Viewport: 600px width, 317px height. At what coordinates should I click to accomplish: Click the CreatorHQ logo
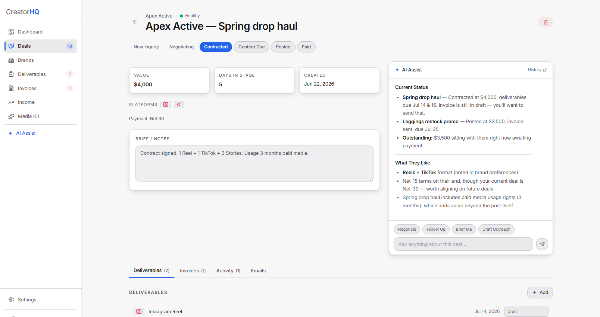(23, 12)
